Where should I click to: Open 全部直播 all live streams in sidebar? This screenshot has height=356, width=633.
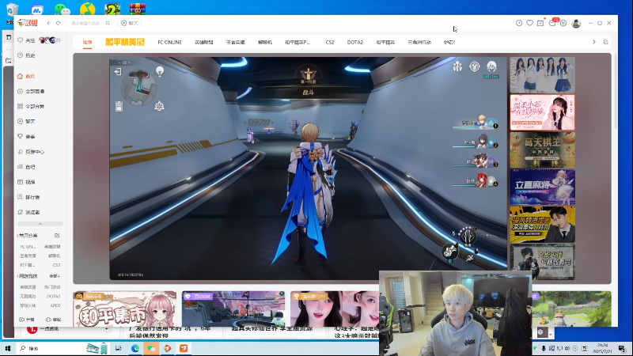(31, 91)
